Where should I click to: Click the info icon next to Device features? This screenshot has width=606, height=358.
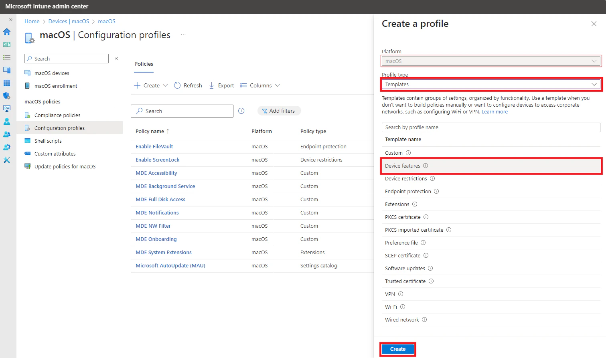point(426,166)
